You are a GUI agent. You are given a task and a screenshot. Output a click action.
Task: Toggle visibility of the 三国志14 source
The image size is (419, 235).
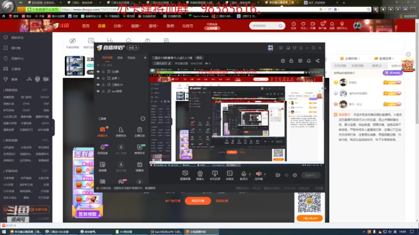(98, 85)
